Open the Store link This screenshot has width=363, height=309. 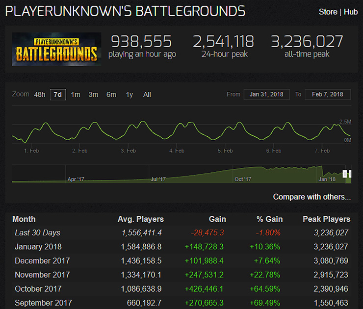pyautogui.click(x=328, y=12)
